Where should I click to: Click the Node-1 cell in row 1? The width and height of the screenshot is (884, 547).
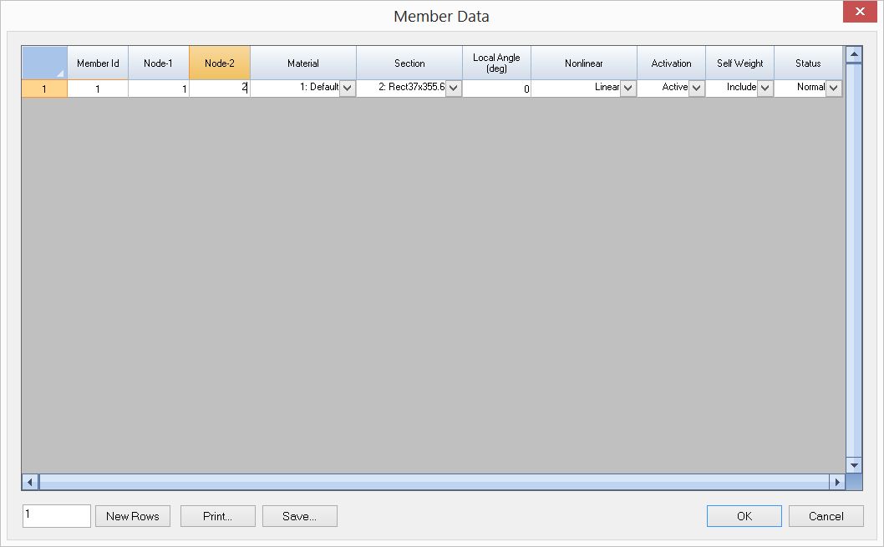158,88
